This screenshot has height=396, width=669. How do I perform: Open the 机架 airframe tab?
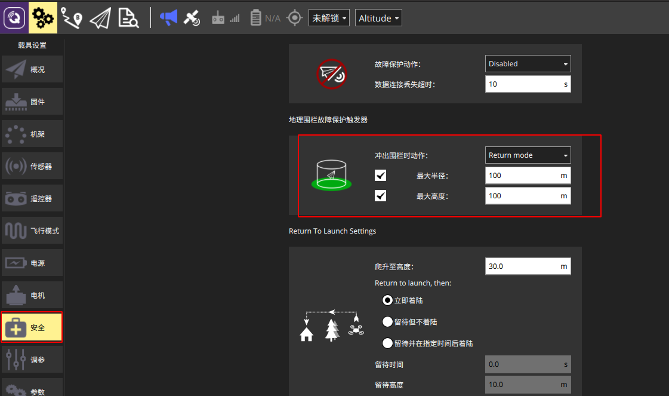click(x=32, y=134)
